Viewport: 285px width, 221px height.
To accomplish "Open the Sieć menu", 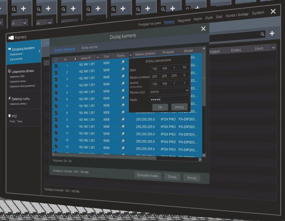I will pyautogui.click(x=219, y=17).
